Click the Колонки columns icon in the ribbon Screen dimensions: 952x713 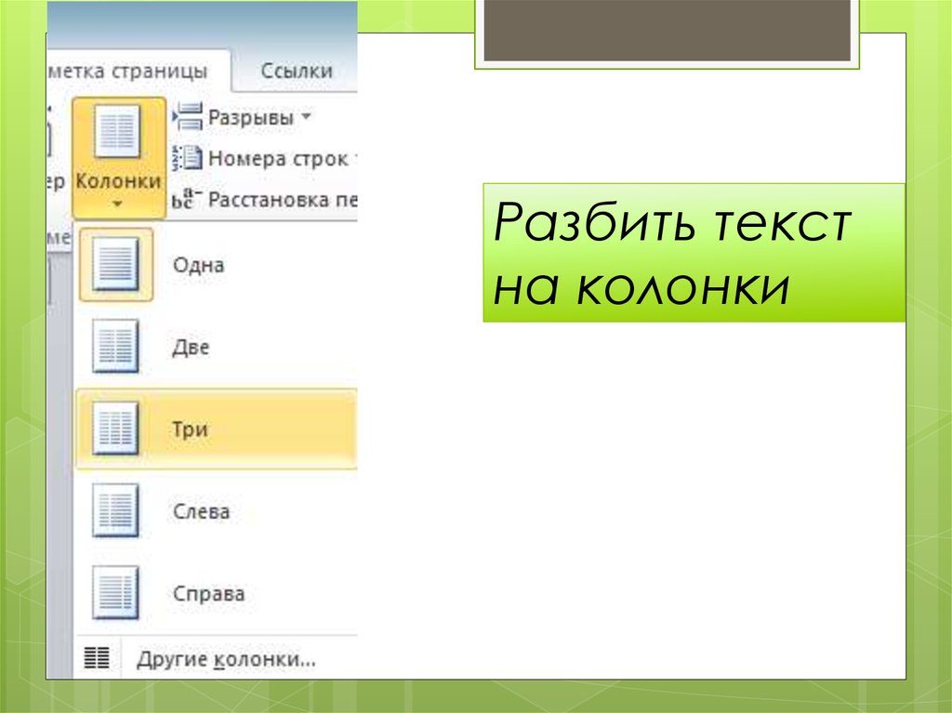point(117,132)
